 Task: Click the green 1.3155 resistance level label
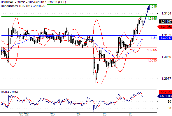(x=152, y=19)
